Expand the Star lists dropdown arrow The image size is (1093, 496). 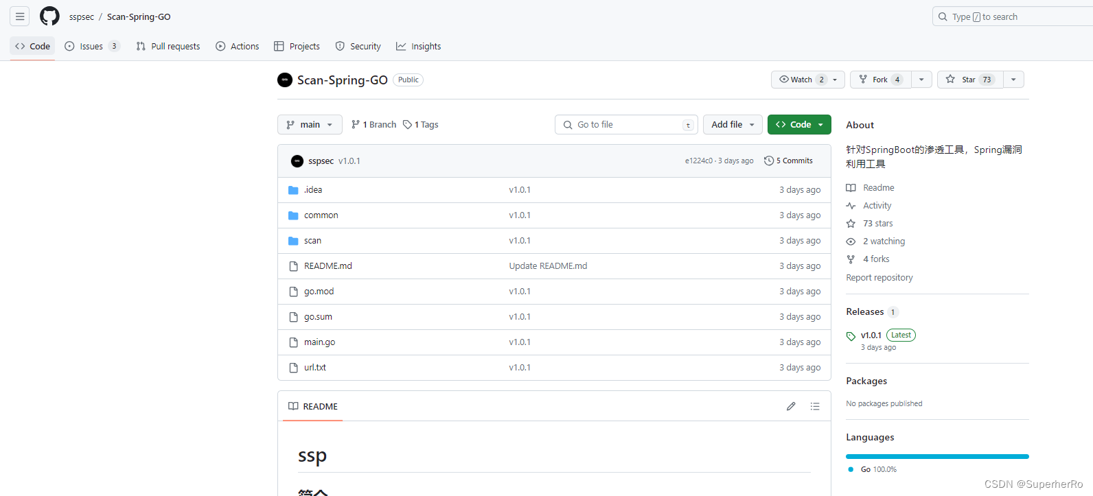tap(1013, 80)
